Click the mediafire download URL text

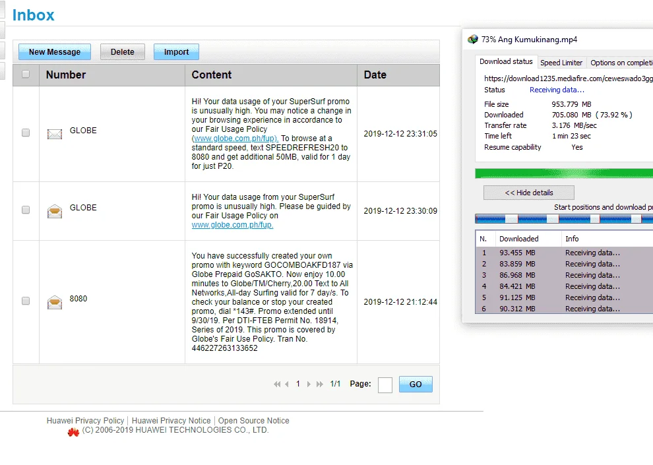coord(568,78)
